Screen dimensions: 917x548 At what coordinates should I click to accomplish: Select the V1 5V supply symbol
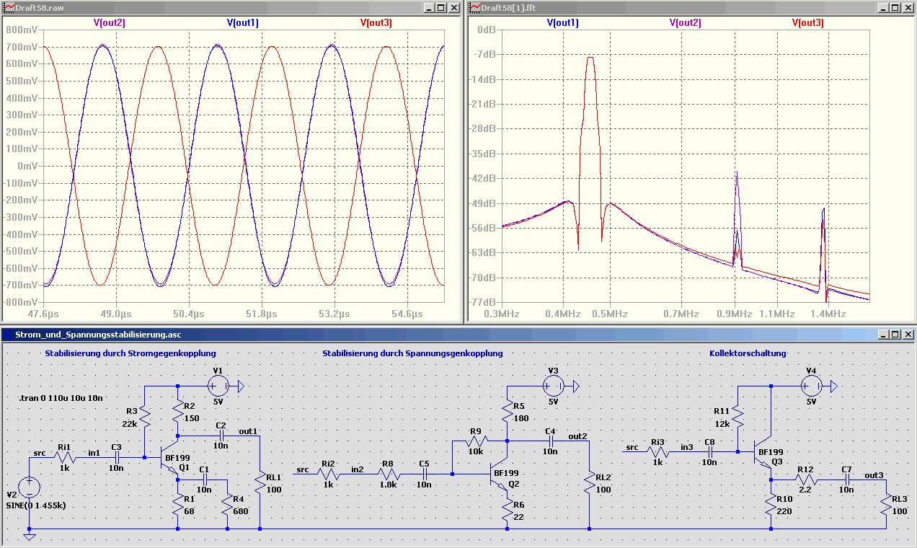218,387
